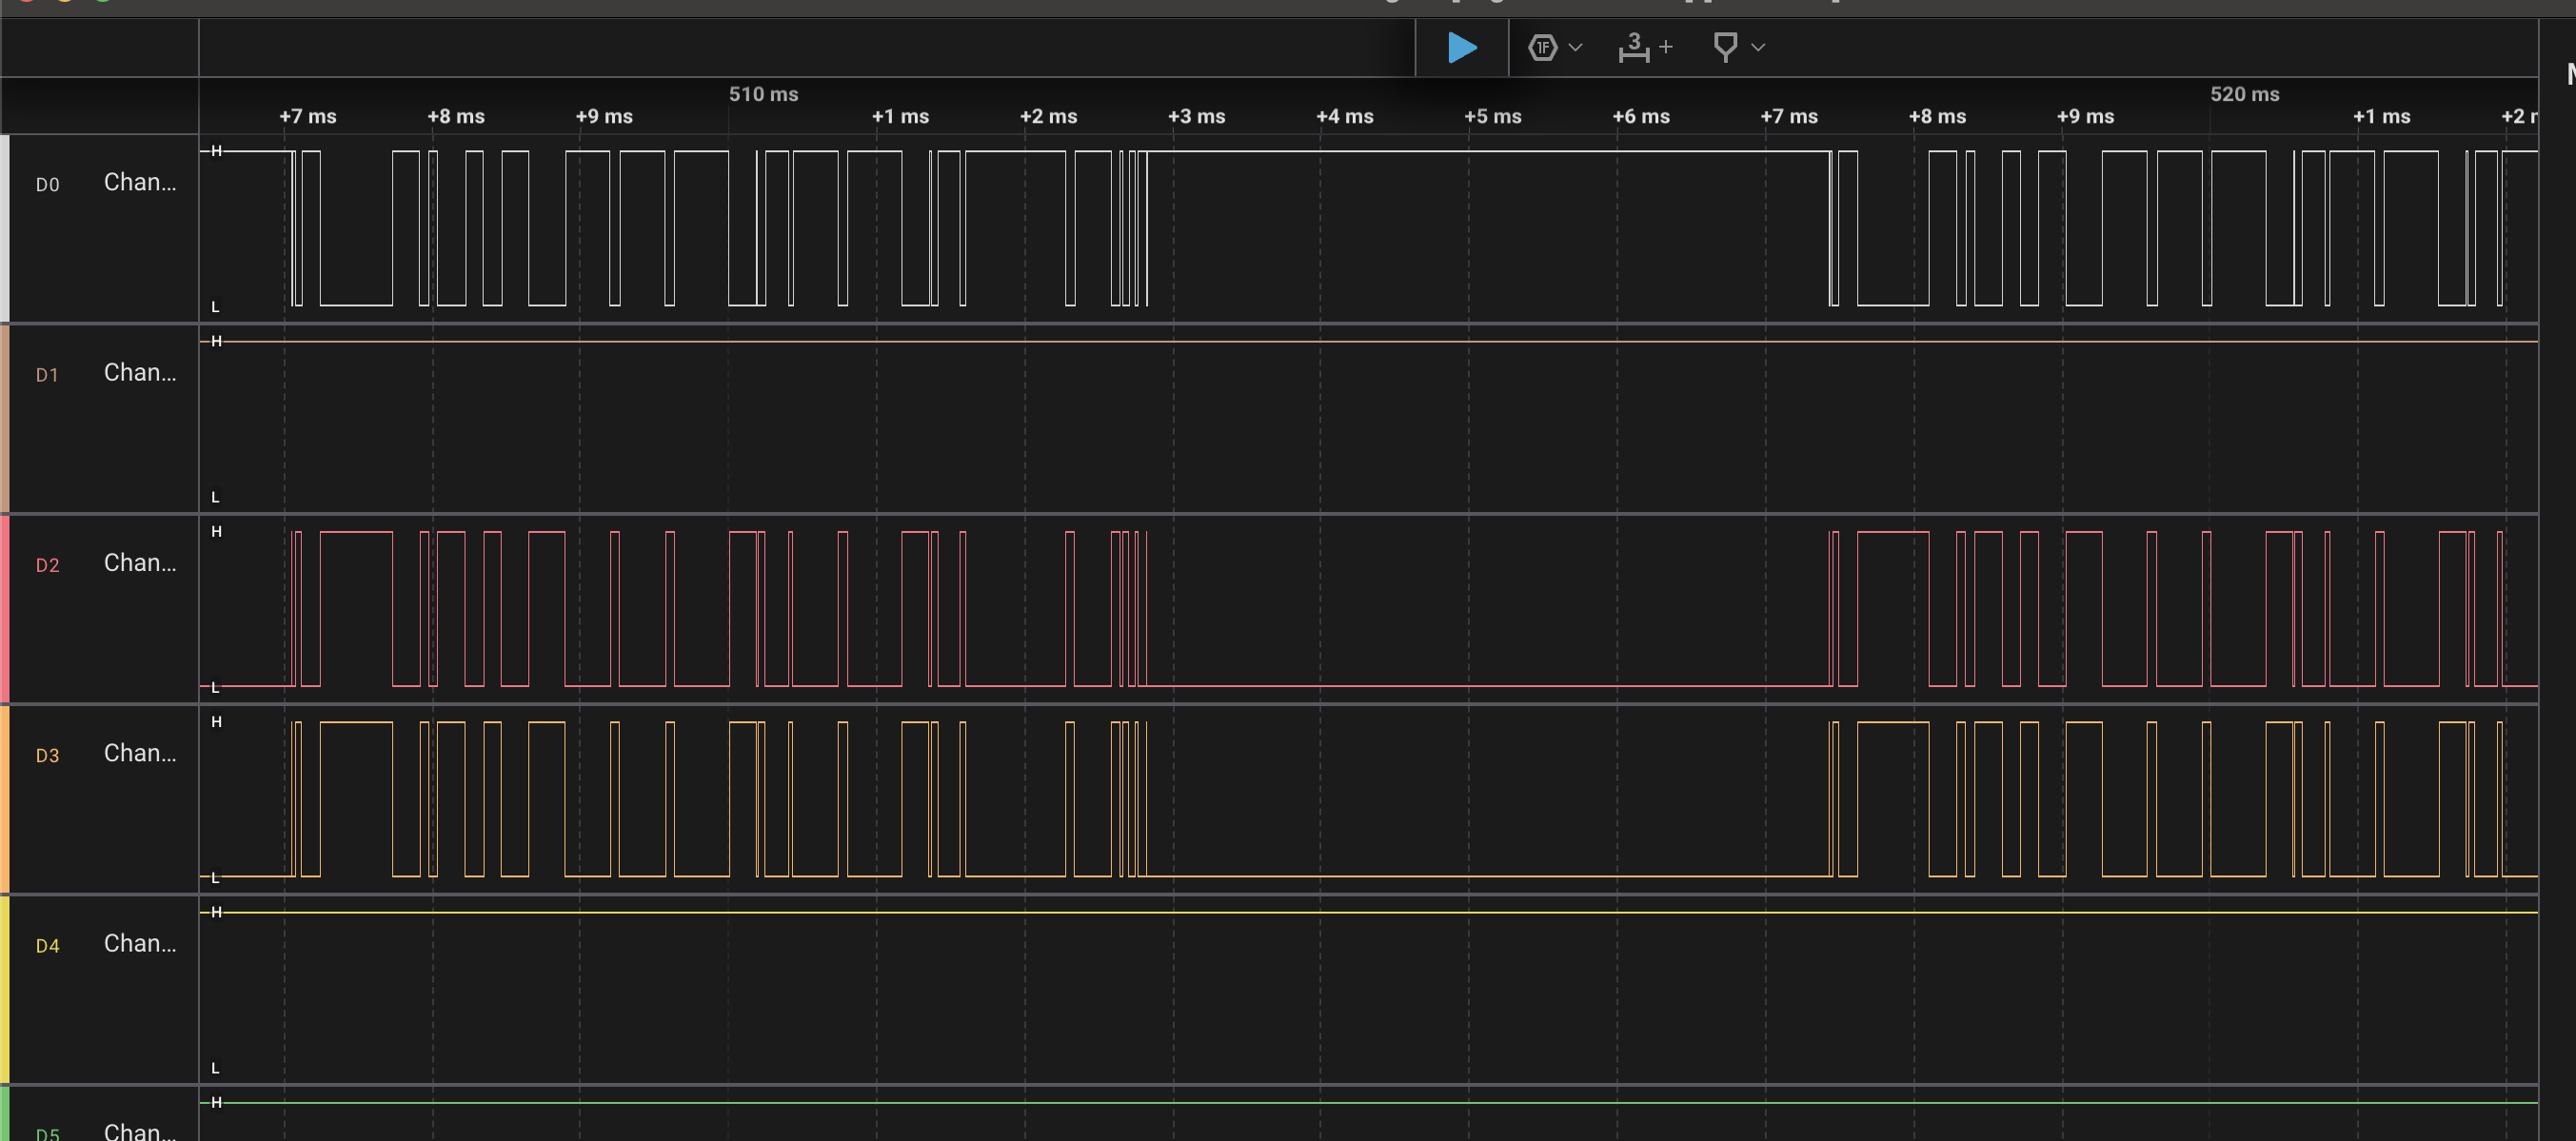Click the red D2 channel color bar

click(5, 608)
